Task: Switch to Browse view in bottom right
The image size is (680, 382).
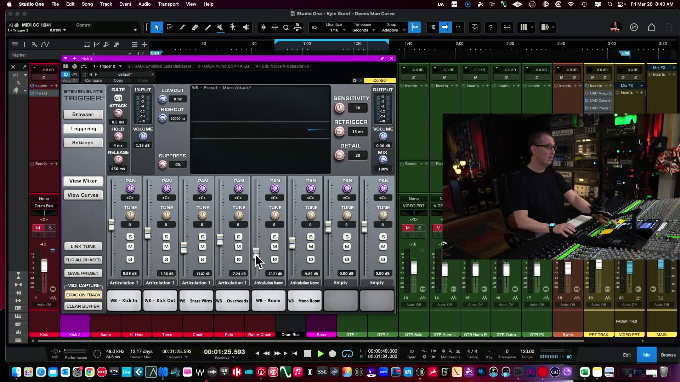Action: pos(668,355)
